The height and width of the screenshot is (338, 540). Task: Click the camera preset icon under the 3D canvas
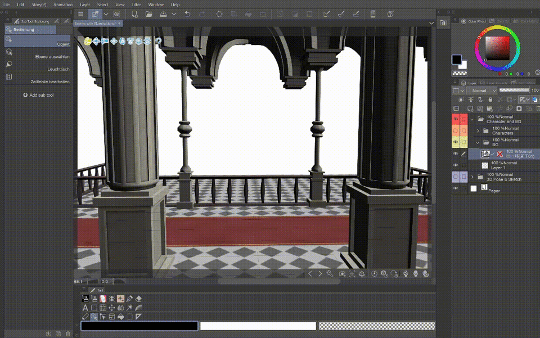point(342,274)
